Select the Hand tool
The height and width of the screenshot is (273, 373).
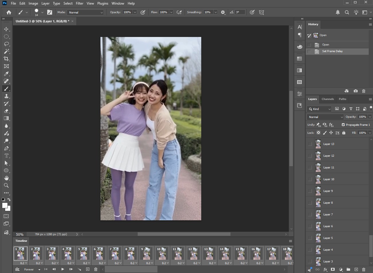[6, 178]
